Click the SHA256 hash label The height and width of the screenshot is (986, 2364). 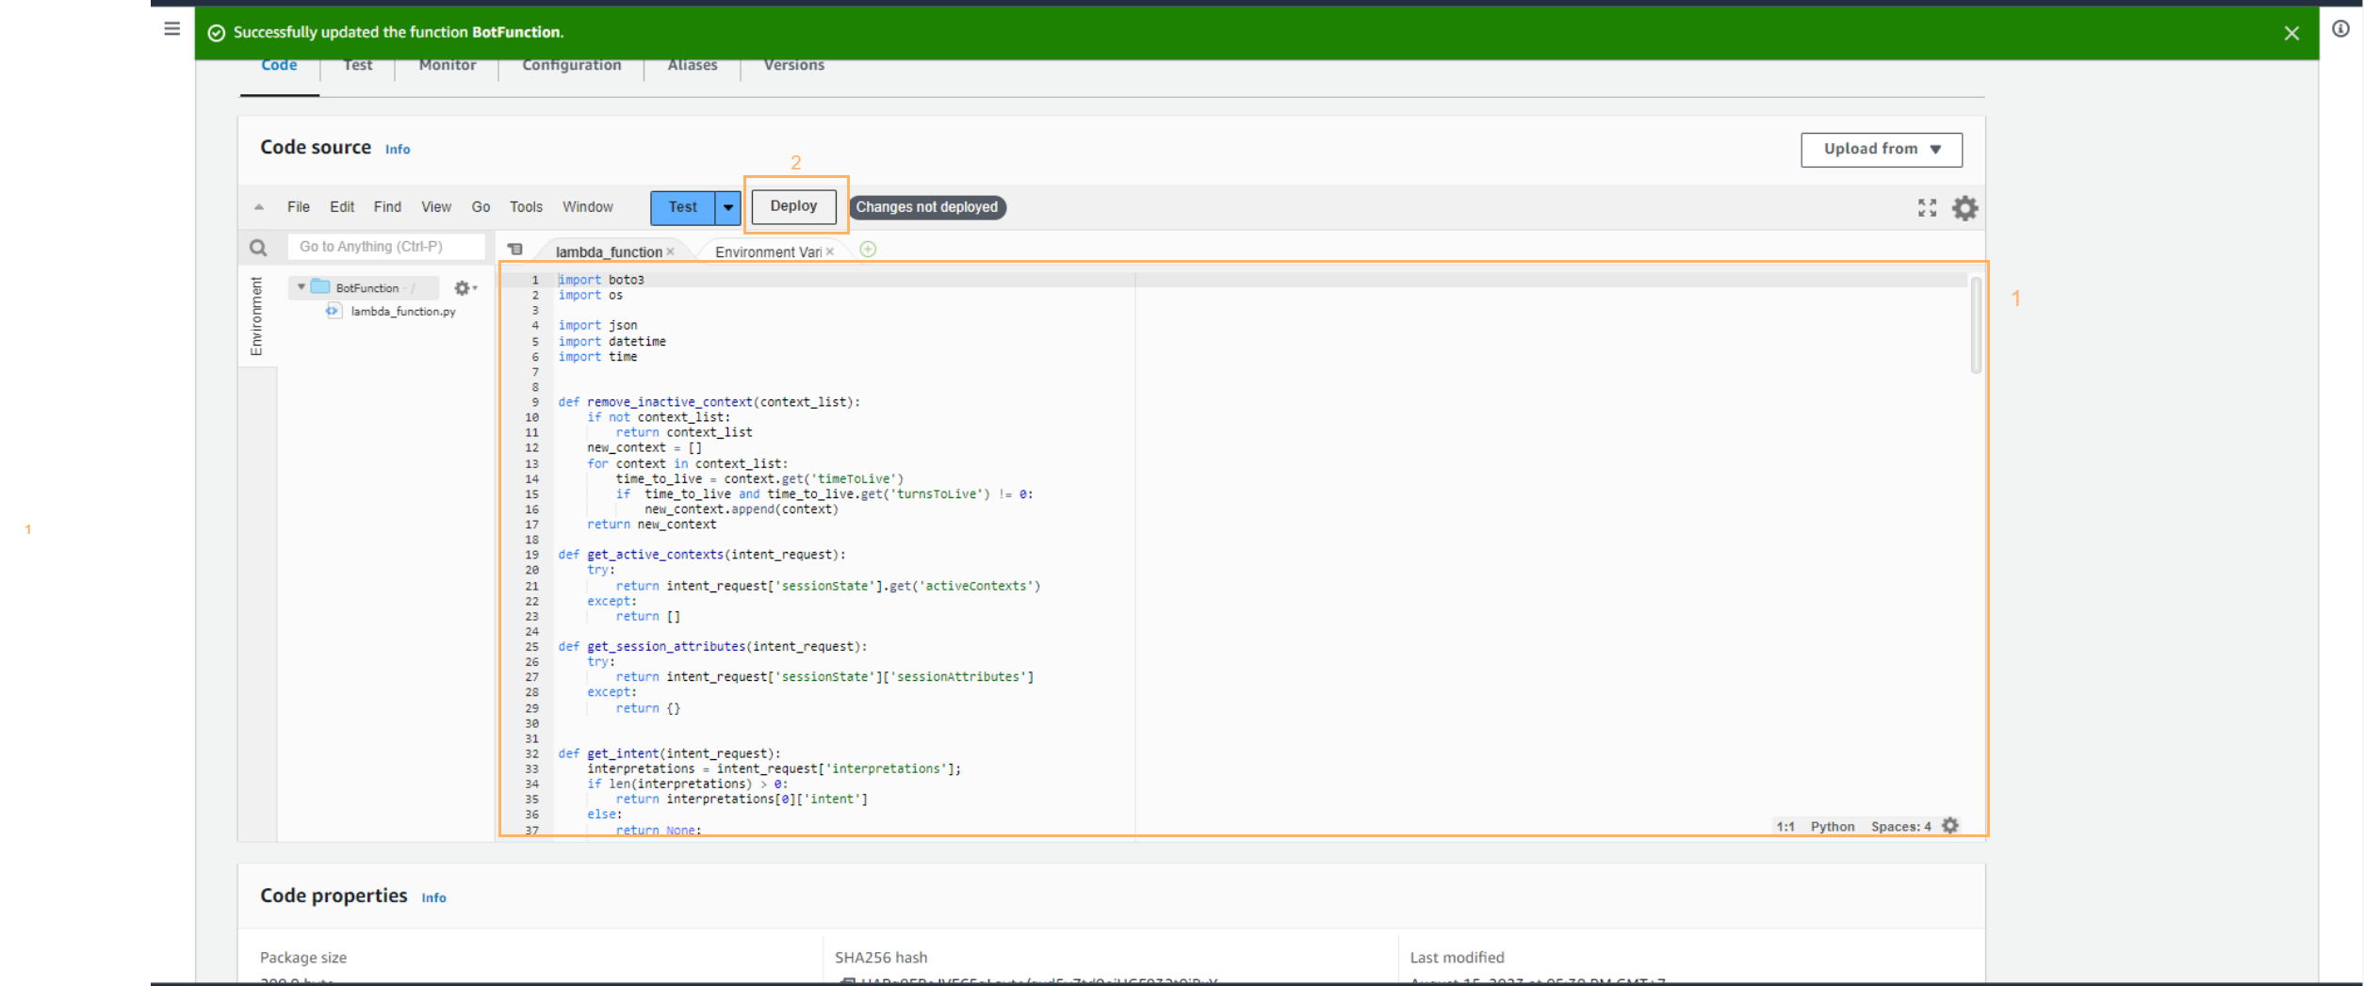(x=880, y=958)
